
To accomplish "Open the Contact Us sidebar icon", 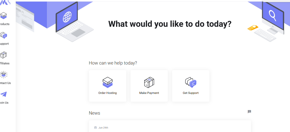I will [x=3, y=74].
